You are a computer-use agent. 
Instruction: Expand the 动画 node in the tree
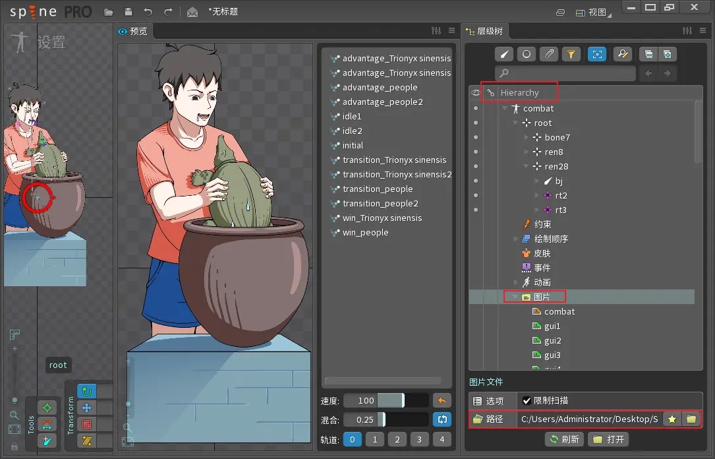515,282
